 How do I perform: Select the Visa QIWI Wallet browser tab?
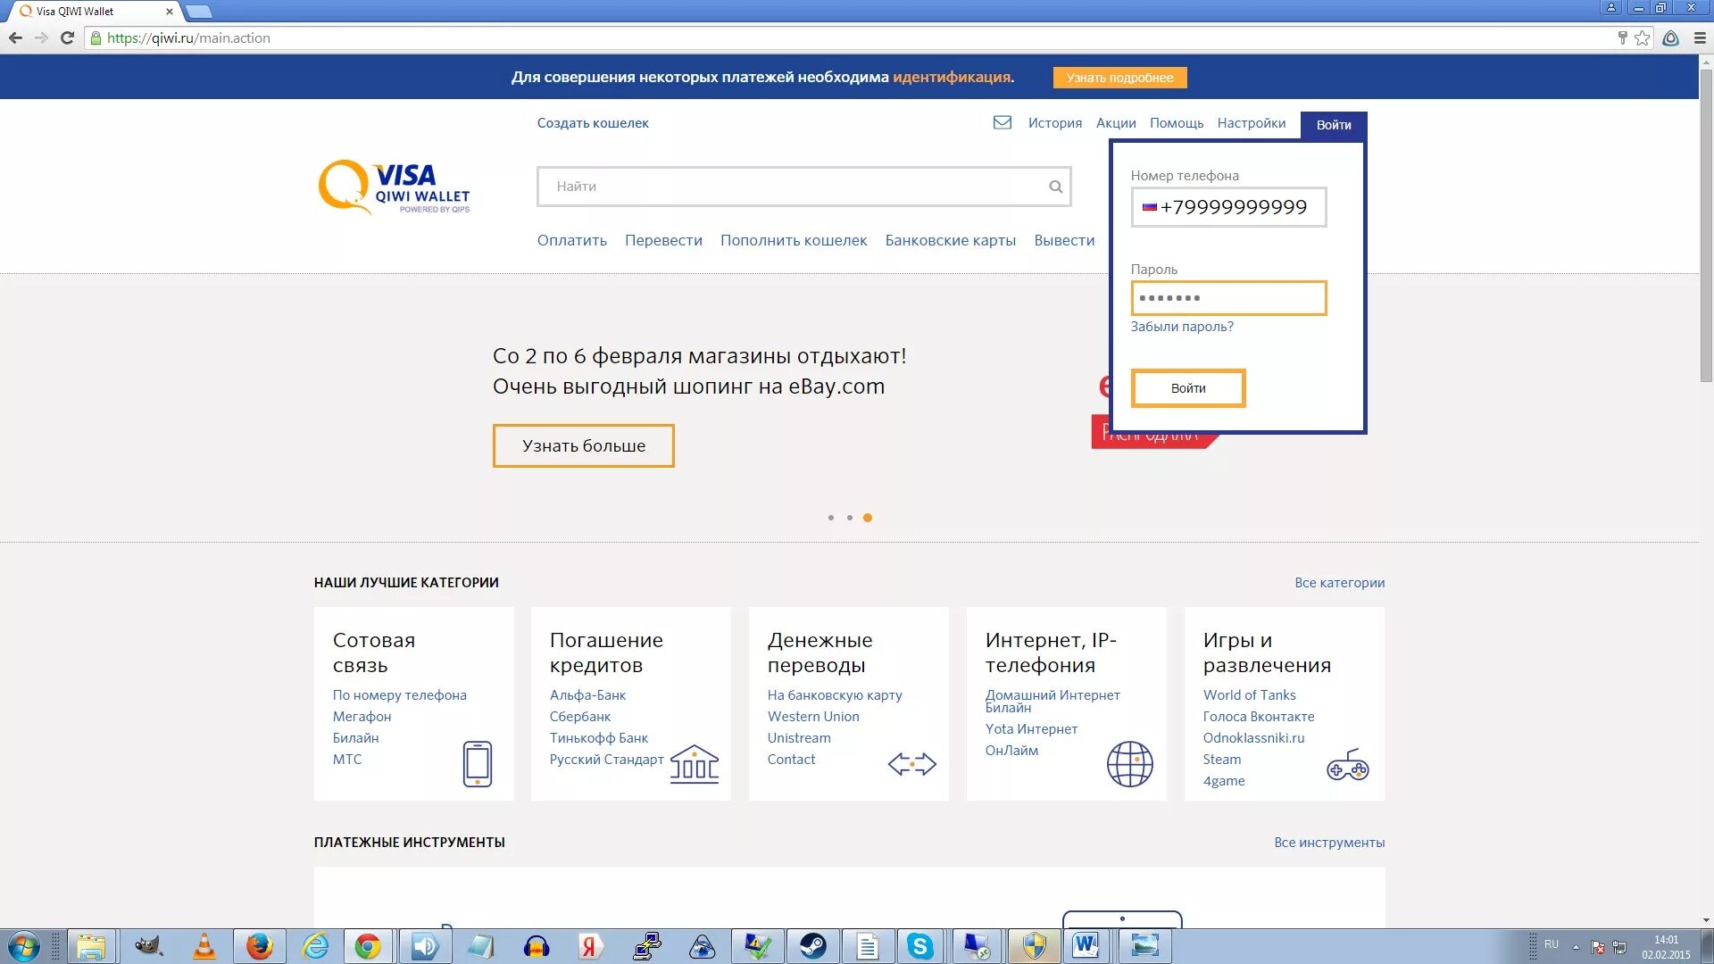pos(94,12)
